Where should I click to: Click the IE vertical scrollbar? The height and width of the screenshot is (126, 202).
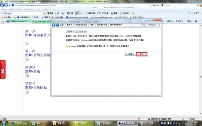tap(200, 70)
